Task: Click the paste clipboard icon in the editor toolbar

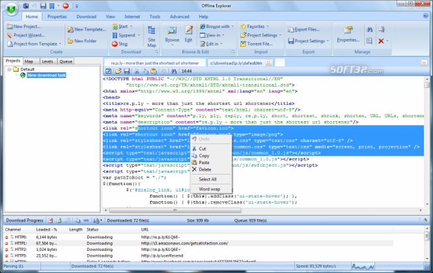Action: click(x=154, y=71)
